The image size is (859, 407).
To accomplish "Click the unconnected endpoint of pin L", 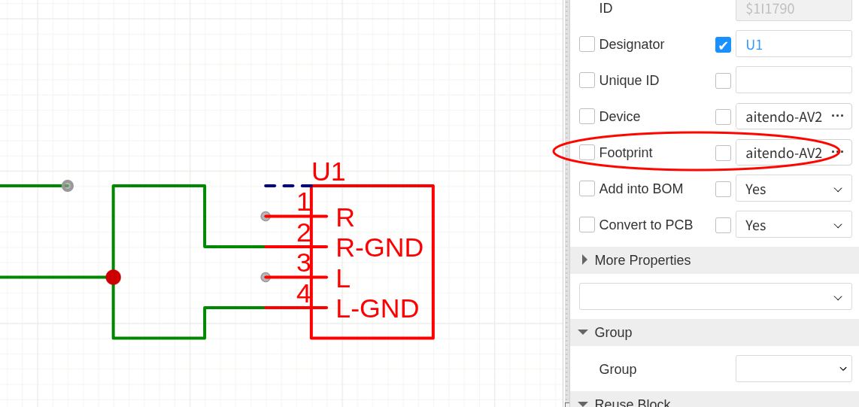I will 266,277.
